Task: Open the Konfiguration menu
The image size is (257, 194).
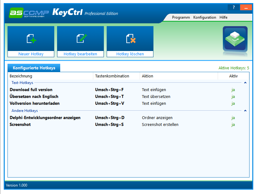Action: [205, 17]
